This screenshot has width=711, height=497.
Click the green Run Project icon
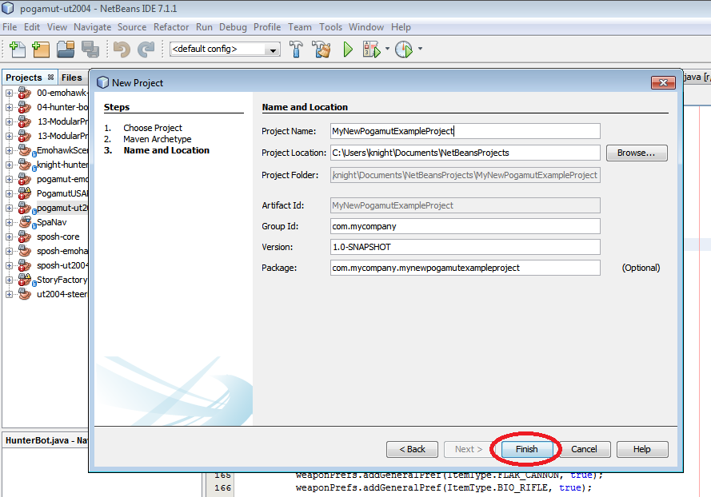tap(348, 49)
